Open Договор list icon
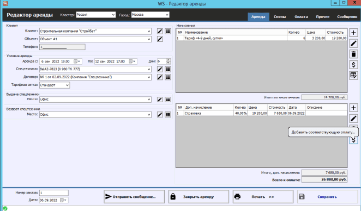This screenshot has width=361, height=211. tap(168, 77)
